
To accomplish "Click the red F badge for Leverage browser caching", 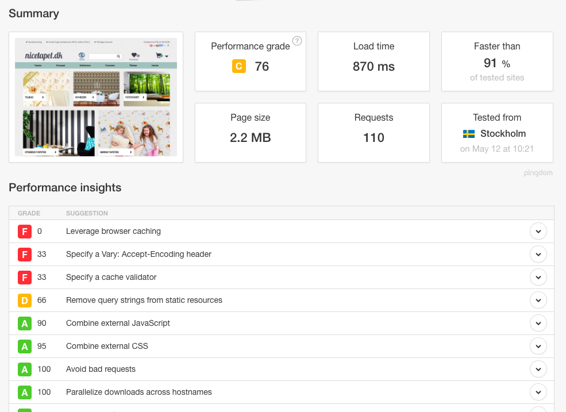I will coord(25,232).
